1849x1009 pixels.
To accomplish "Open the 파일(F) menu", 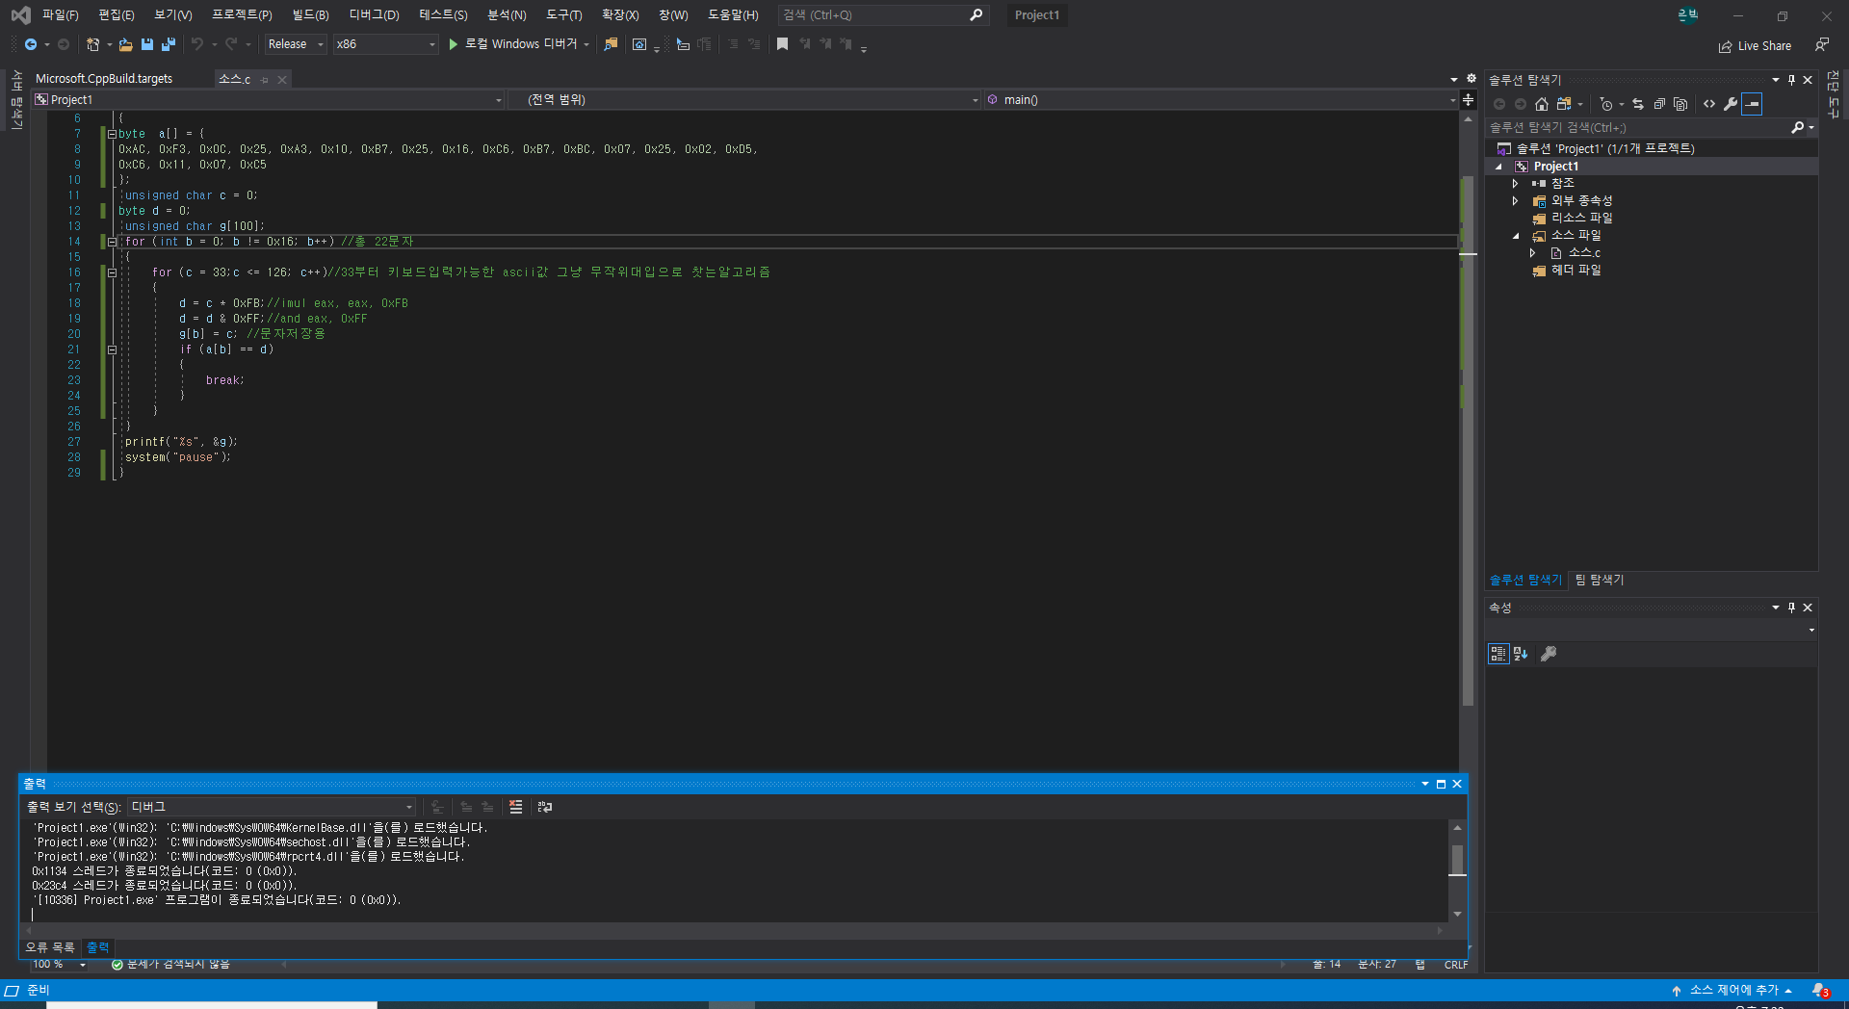I will 60,15.
